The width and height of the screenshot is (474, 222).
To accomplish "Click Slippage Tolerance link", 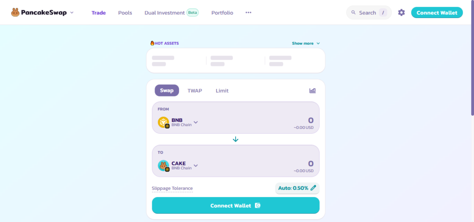I will tap(172, 188).
